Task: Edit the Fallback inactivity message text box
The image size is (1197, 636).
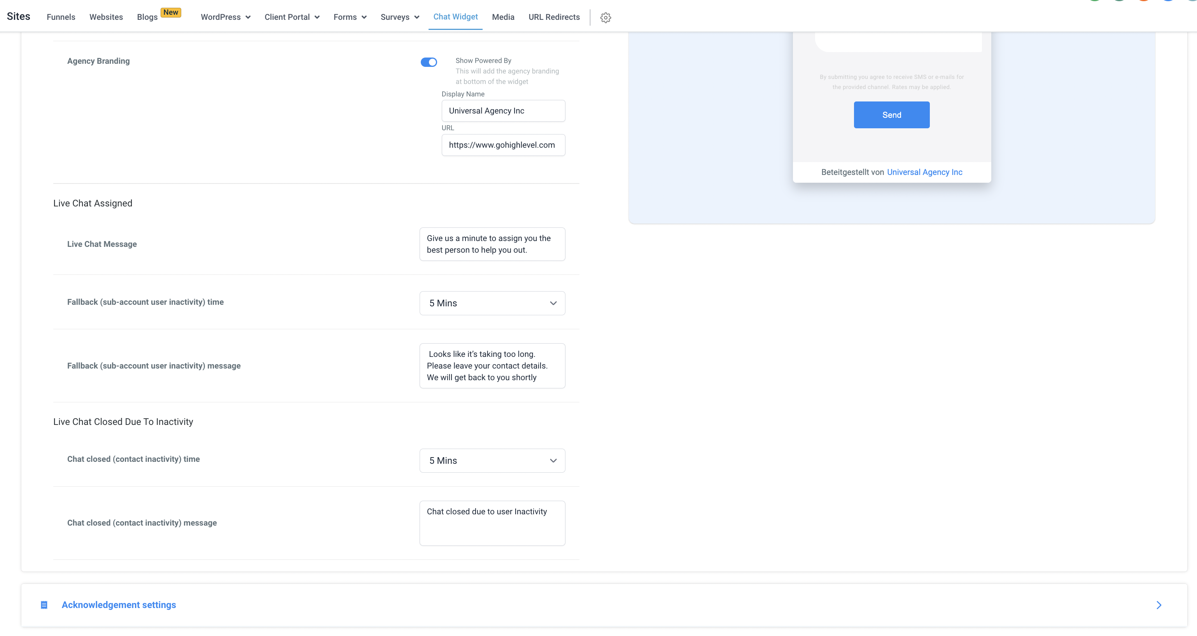Action: [x=492, y=365]
